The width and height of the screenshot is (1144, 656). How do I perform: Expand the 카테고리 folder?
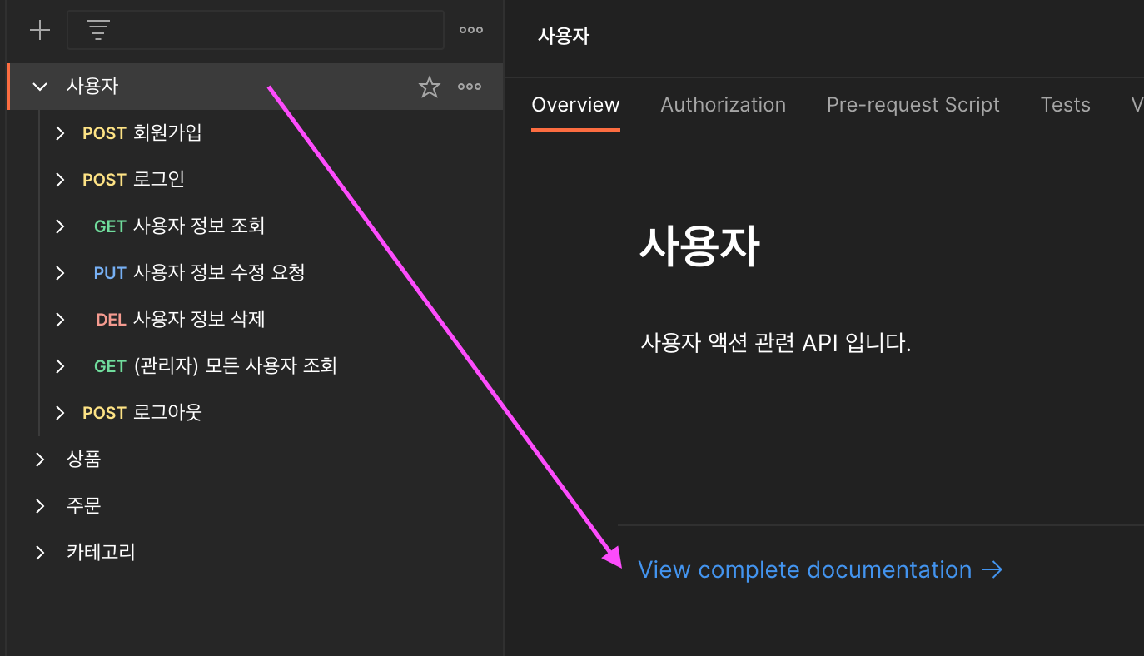[x=40, y=553]
